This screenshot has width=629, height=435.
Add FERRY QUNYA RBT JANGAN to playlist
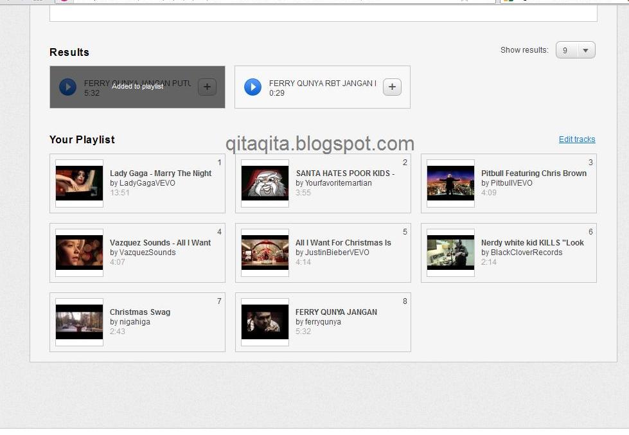point(392,87)
